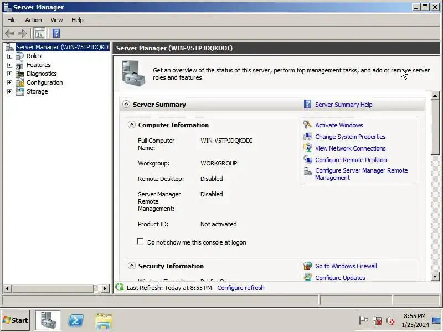Click the network status tray icon

coord(377,320)
